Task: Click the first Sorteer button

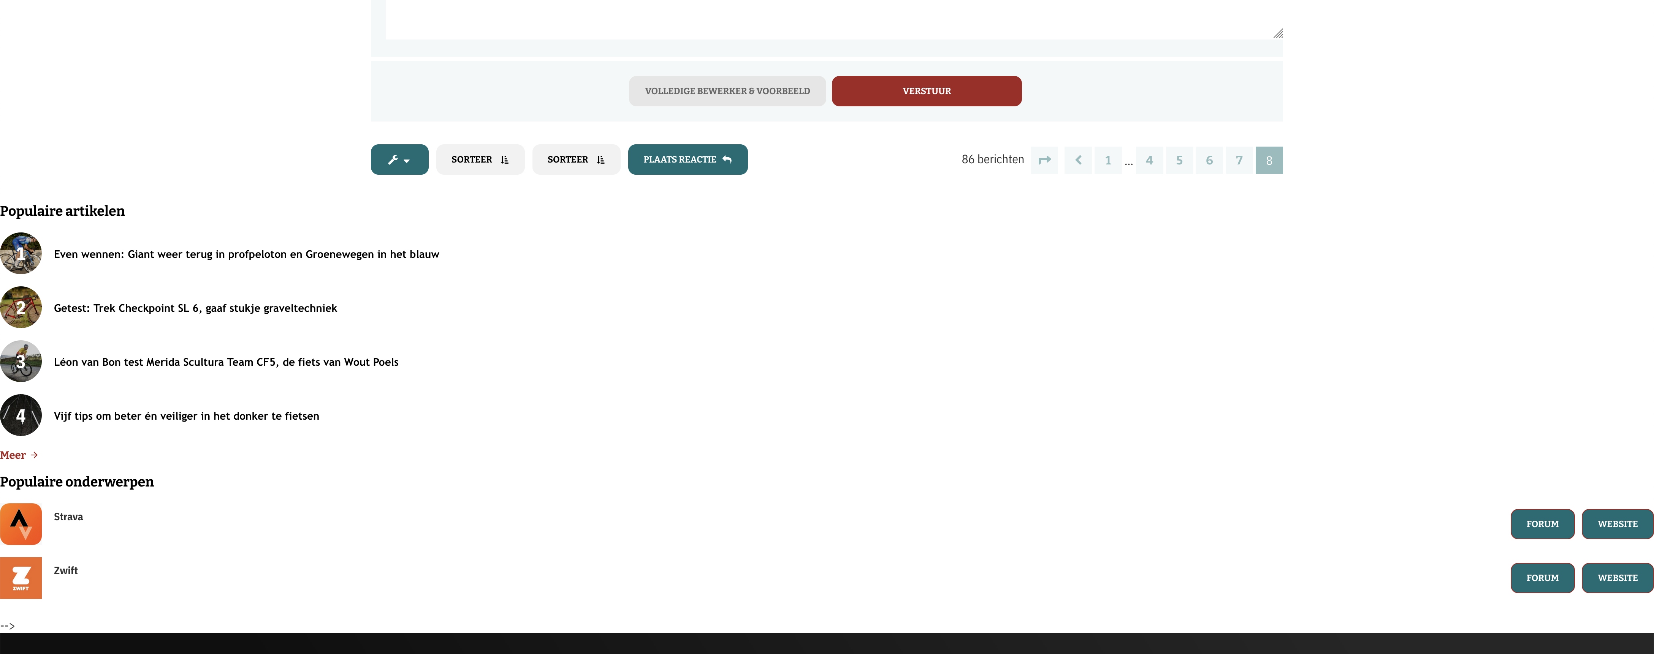Action: 480,160
